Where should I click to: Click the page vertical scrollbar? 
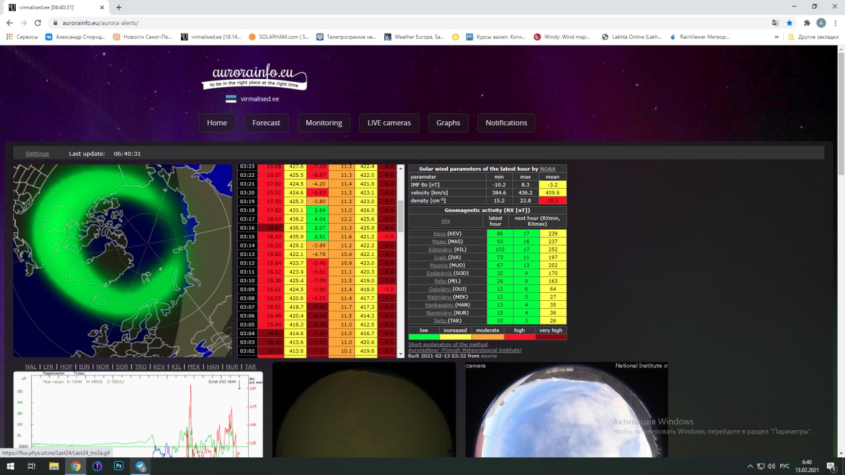tap(841, 251)
